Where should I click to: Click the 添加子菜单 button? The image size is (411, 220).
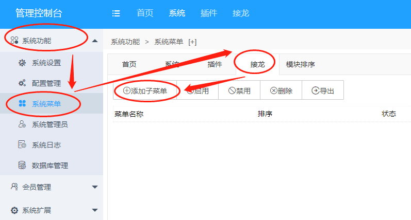(145, 90)
